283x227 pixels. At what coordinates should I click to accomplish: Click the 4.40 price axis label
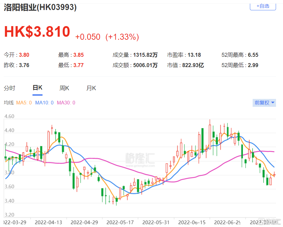pyautogui.click(x=9, y=130)
